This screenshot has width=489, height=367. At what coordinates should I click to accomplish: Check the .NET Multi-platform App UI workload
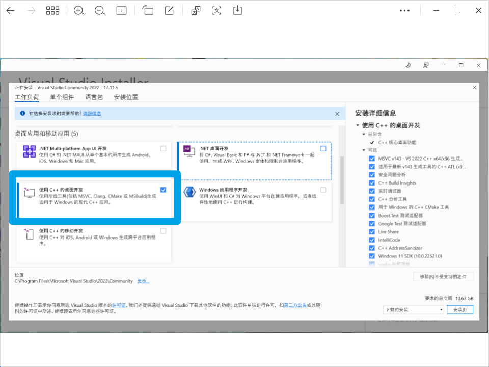(x=163, y=148)
